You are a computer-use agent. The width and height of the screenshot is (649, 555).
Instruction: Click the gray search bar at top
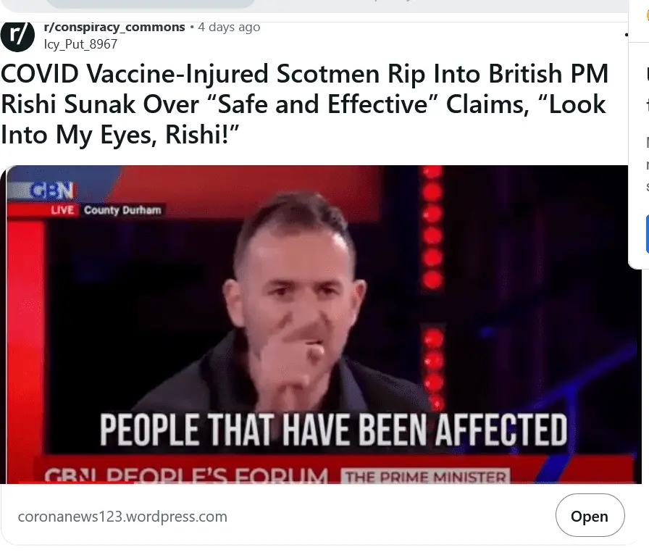pyautogui.click(x=151, y=4)
